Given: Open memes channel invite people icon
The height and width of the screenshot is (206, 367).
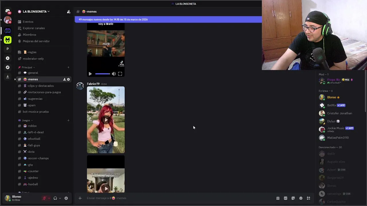Looking at the screenshot, I should (65, 79).
